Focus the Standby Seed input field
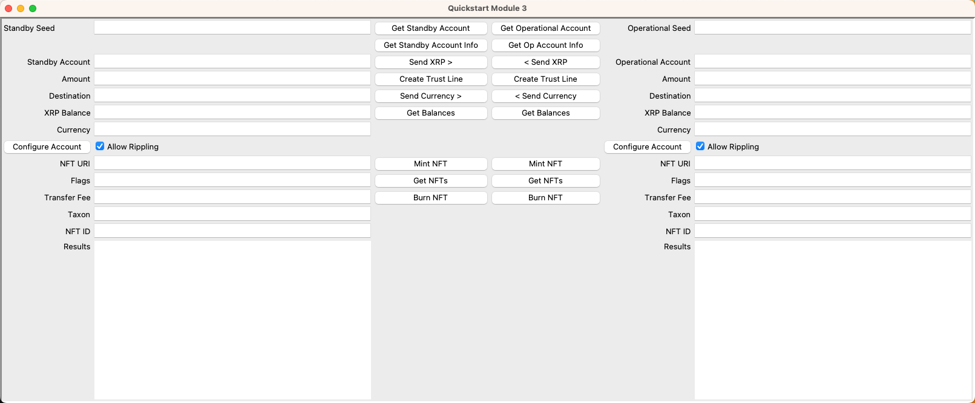Image resolution: width=975 pixels, height=403 pixels. pos(232,28)
